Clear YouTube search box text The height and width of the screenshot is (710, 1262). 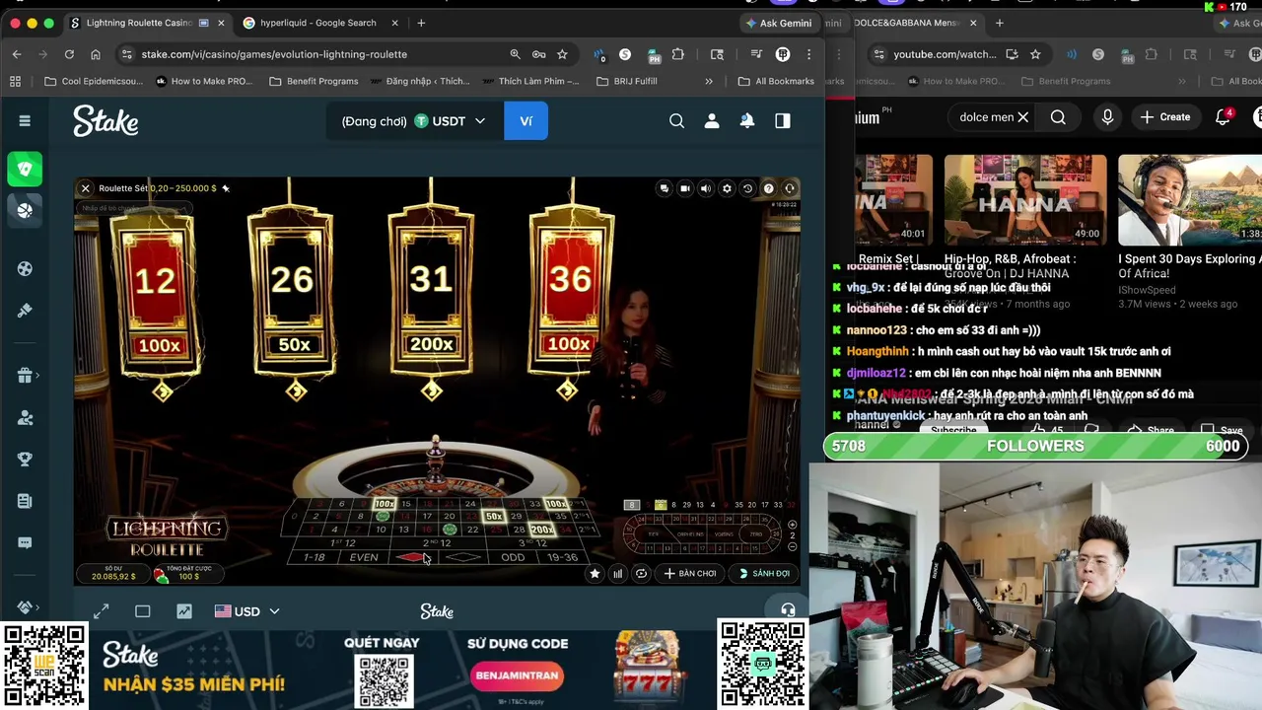tap(1022, 117)
